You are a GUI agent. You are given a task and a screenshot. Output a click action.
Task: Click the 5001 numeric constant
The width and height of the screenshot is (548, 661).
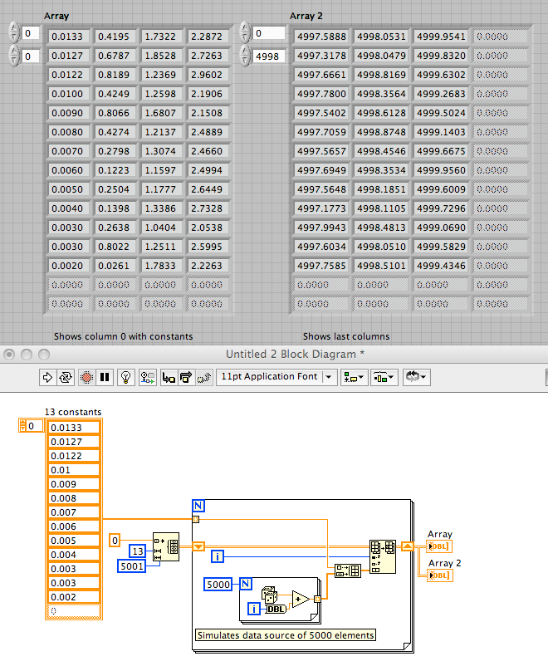click(x=131, y=566)
